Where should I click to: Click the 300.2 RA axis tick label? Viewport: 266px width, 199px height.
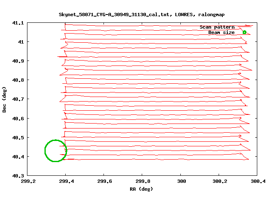[220, 181]
